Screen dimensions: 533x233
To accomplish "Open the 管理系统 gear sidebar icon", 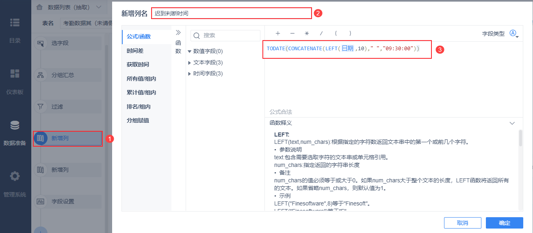I will pos(15,176).
